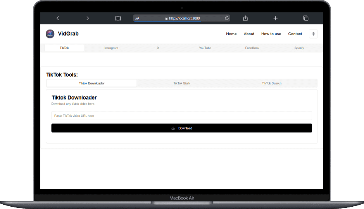Reload the page with the refresh icon
364x209 pixels.
coord(226,18)
